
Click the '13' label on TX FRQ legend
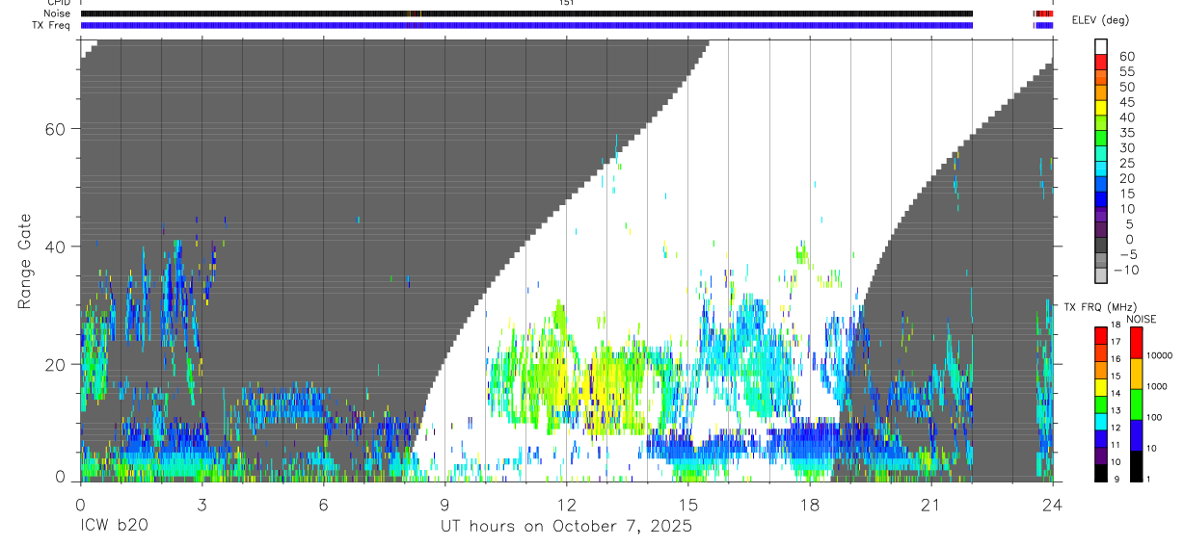point(1116,411)
